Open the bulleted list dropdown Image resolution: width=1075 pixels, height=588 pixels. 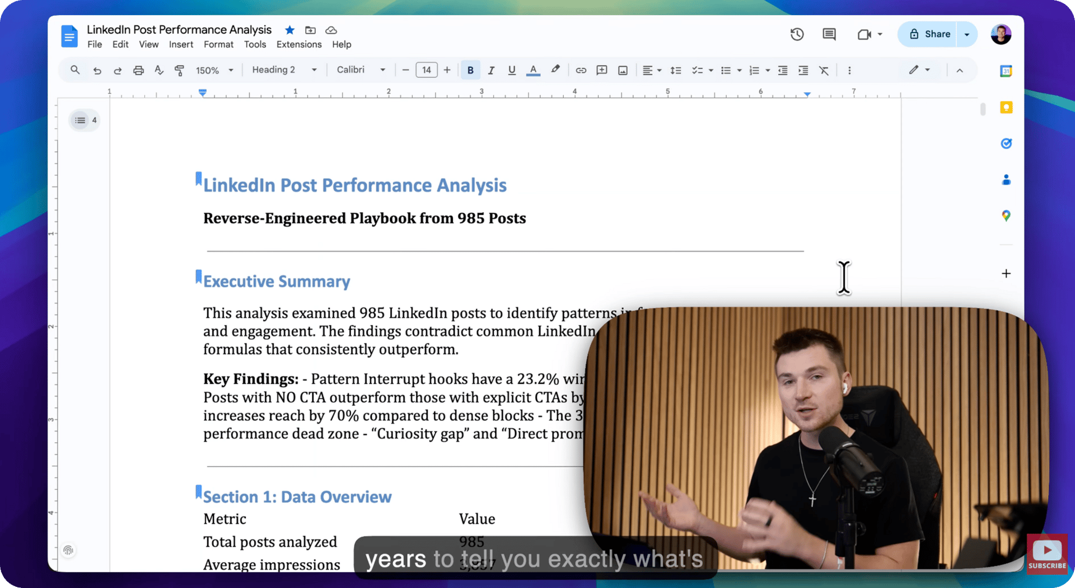[731, 71]
